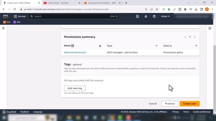Open the Language footer option
Screen dimensions: 216x121
tap(37, 112)
